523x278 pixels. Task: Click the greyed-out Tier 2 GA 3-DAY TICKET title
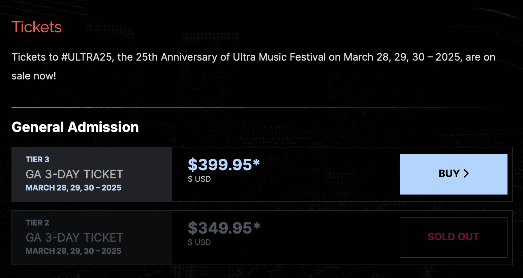click(74, 238)
